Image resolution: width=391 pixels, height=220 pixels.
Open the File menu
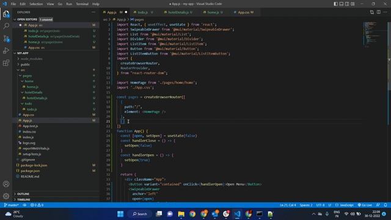[x=13, y=4]
